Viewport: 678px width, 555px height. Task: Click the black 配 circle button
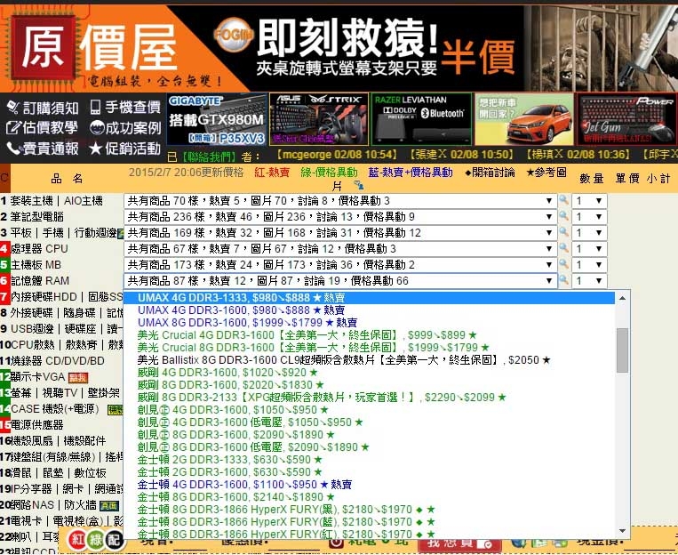pos(114,540)
